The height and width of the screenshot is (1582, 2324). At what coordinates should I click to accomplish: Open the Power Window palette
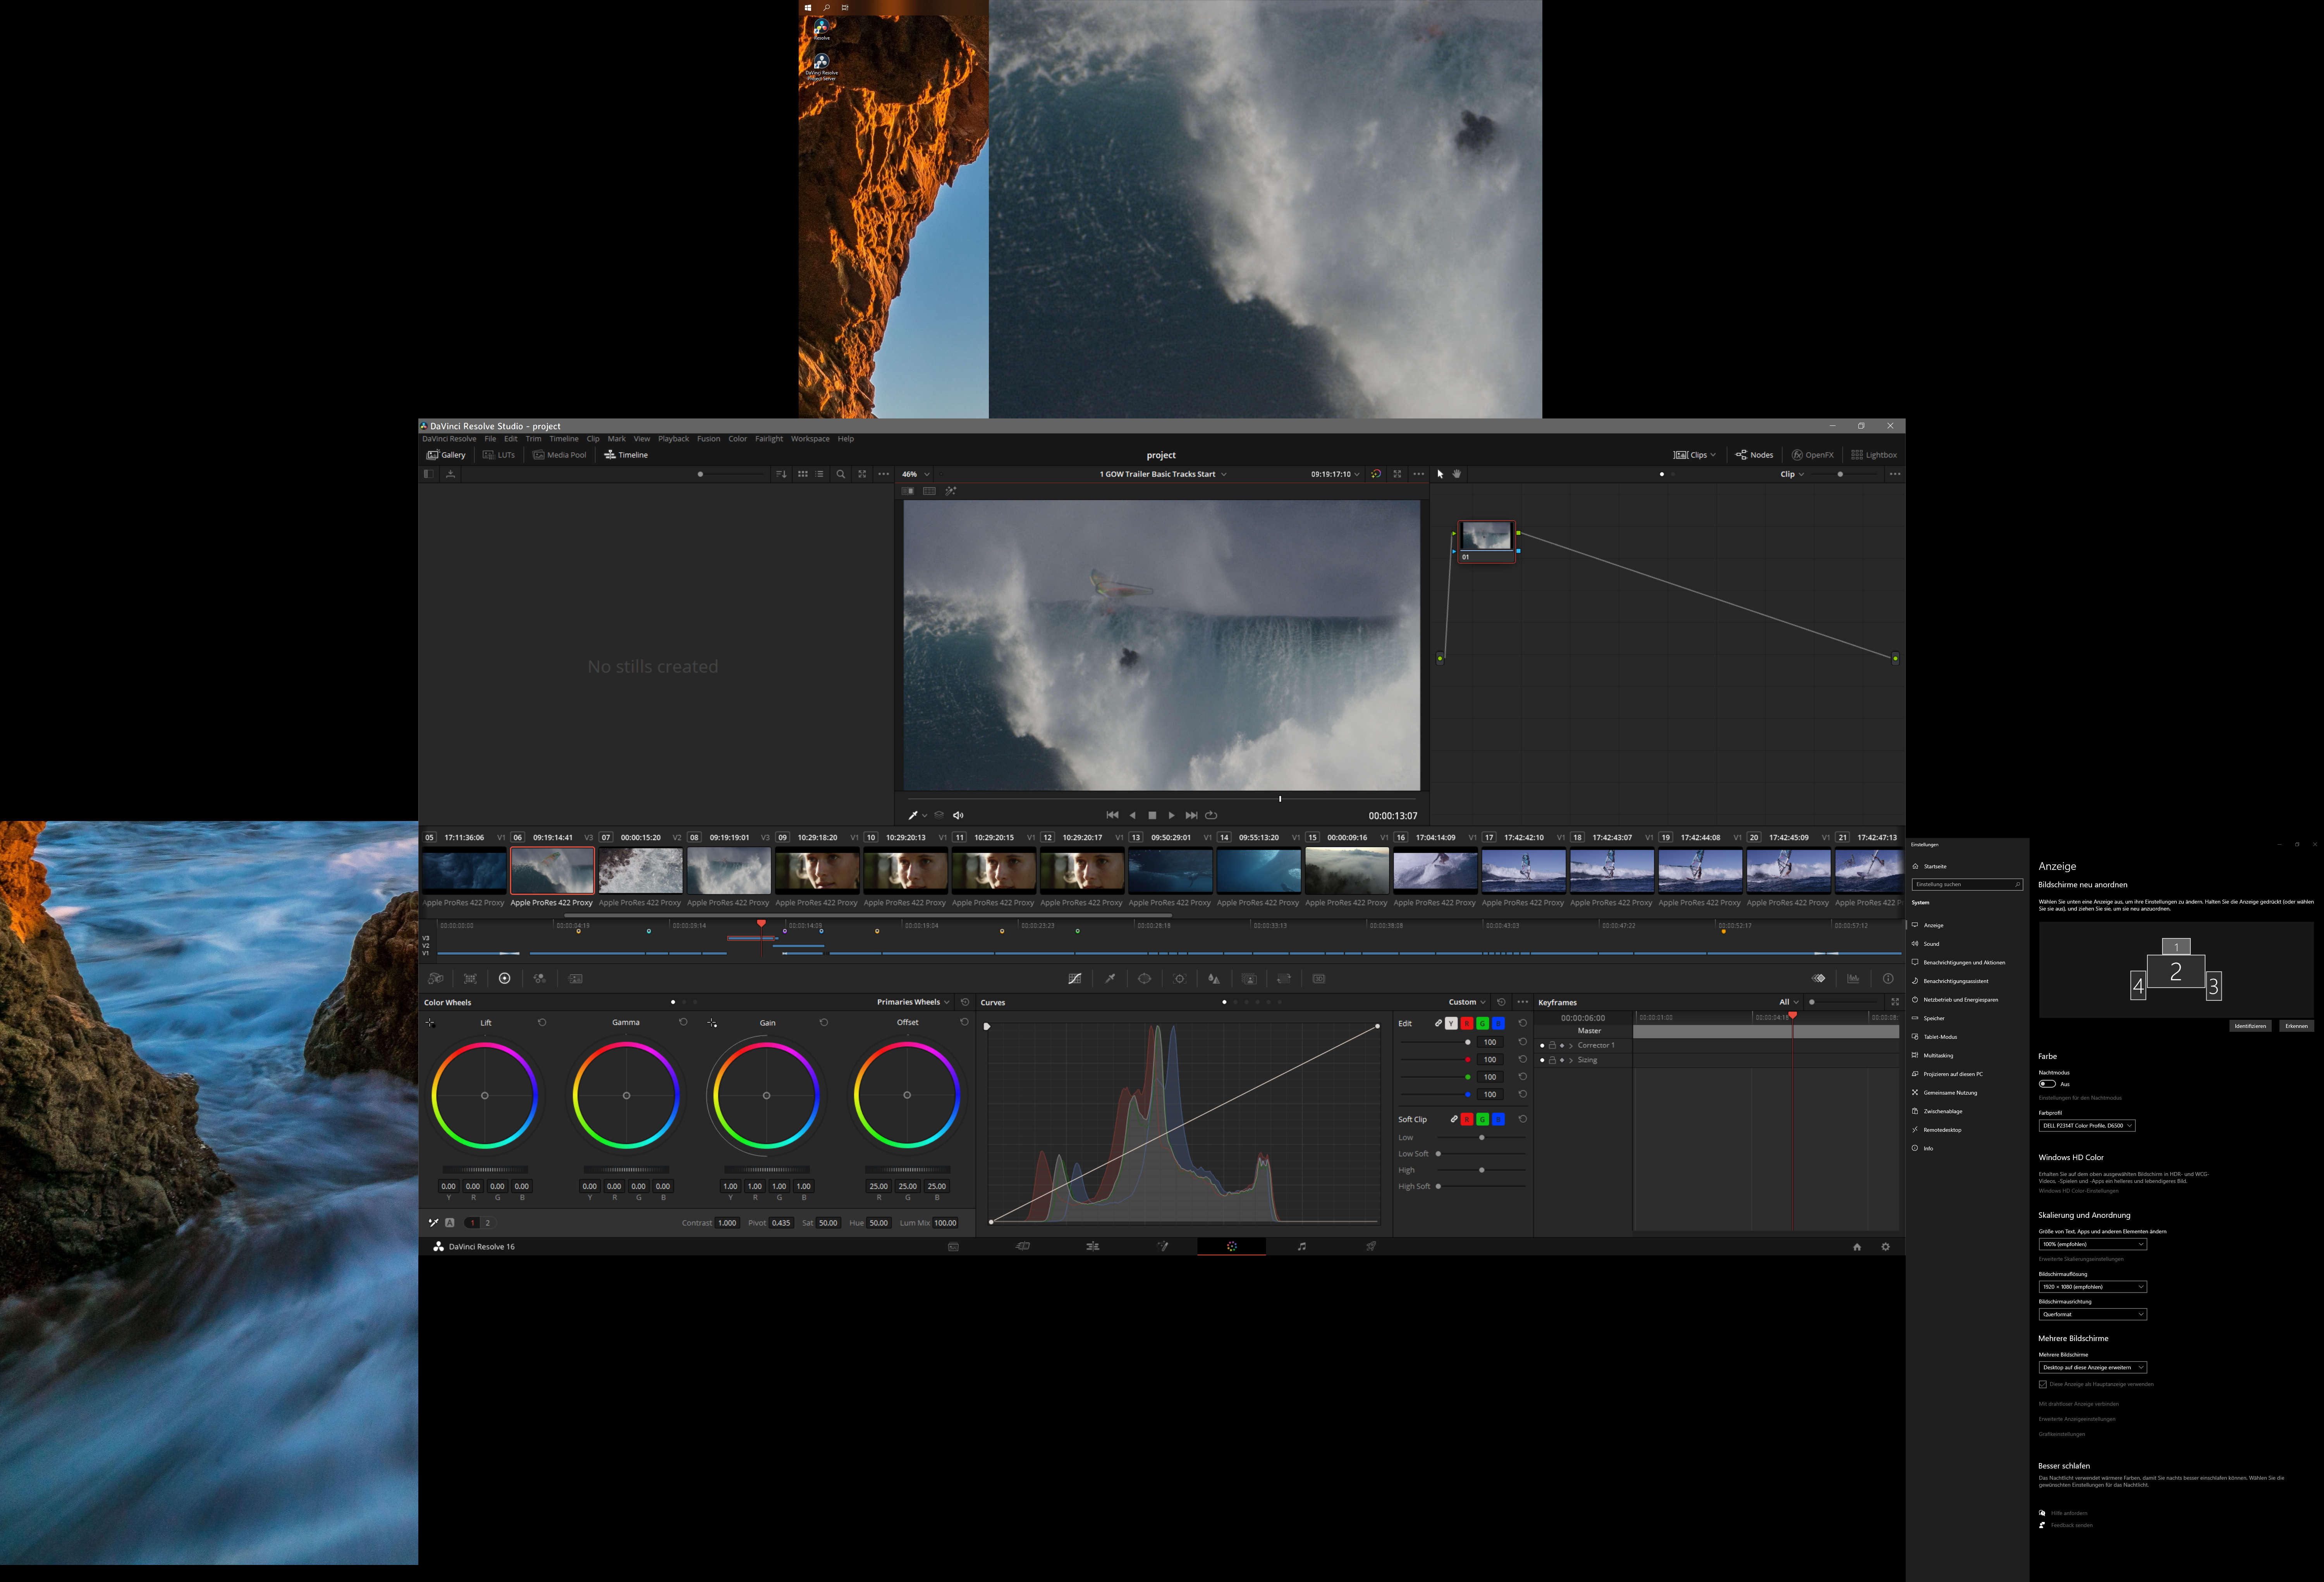coord(1145,979)
